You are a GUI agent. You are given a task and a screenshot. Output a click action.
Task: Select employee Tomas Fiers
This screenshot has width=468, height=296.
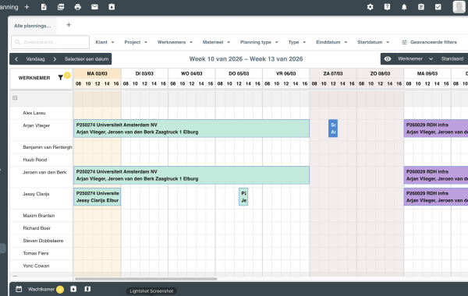(36, 253)
